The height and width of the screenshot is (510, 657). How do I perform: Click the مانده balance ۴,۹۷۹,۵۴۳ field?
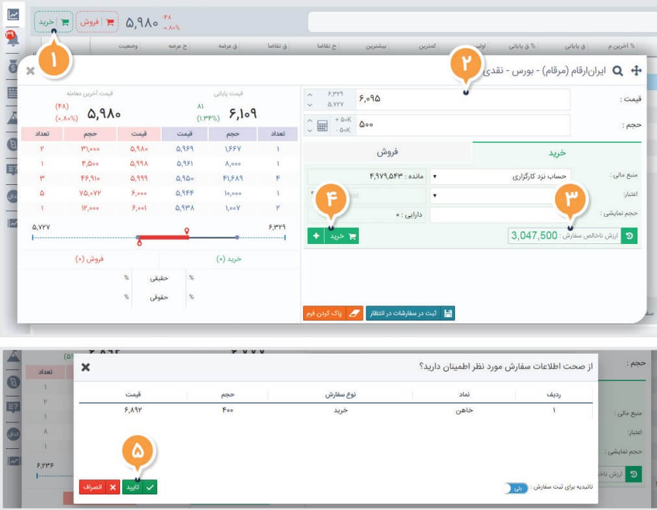point(367,176)
